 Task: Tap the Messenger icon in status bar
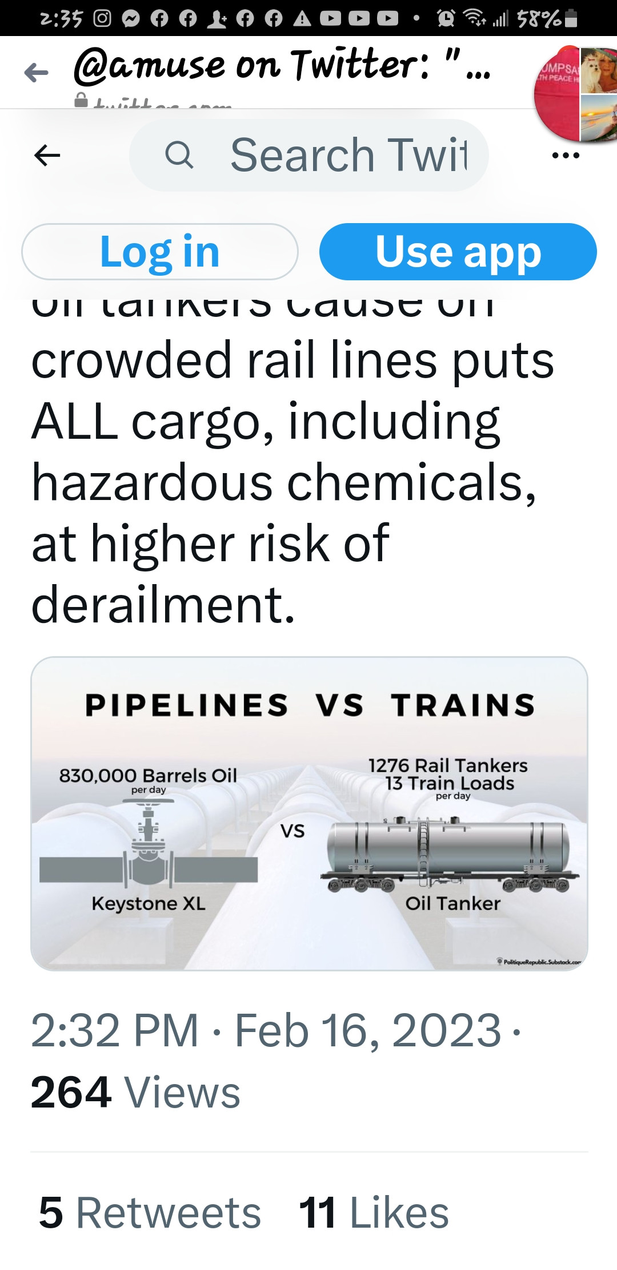click(131, 18)
